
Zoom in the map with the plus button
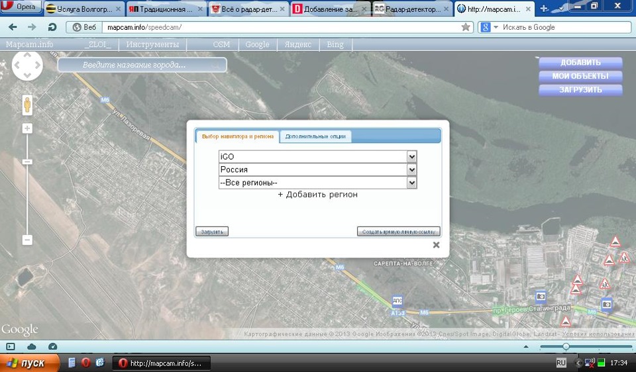(27, 129)
